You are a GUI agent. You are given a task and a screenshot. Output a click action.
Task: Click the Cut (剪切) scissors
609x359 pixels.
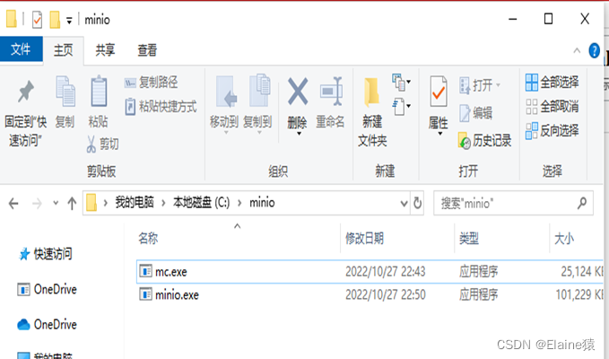[x=102, y=144]
